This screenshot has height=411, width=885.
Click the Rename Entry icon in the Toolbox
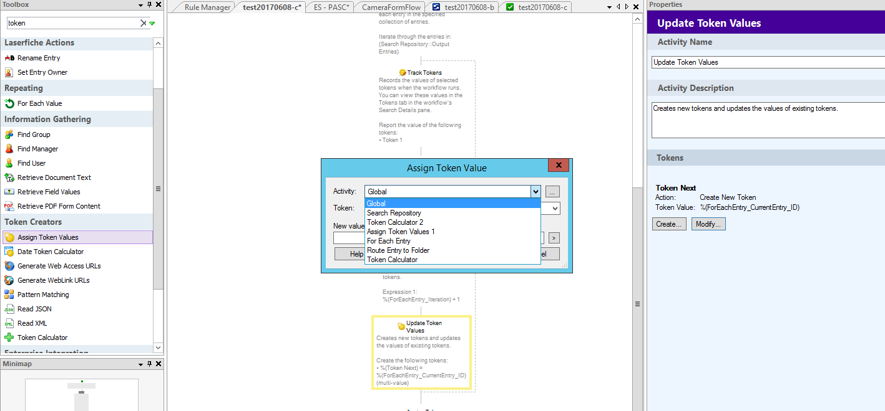pyautogui.click(x=9, y=58)
